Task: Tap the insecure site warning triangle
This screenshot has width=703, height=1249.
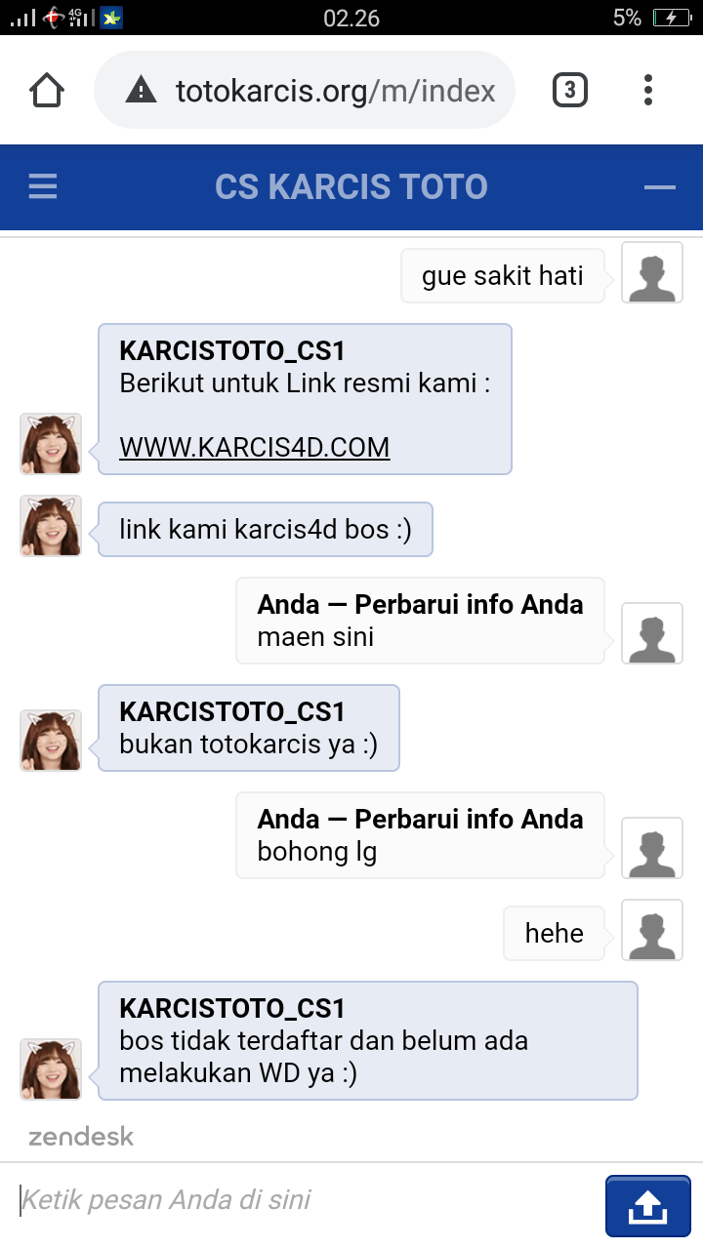Action: (x=142, y=91)
